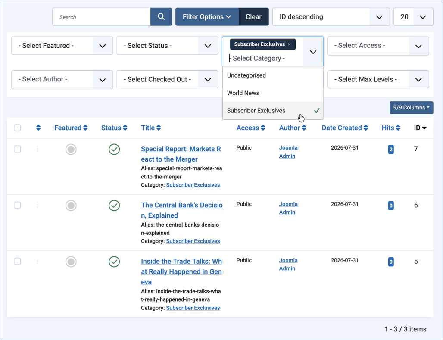This screenshot has width=443, height=340.
Task: Toggle featured for Special Report article
Action: [x=71, y=149]
